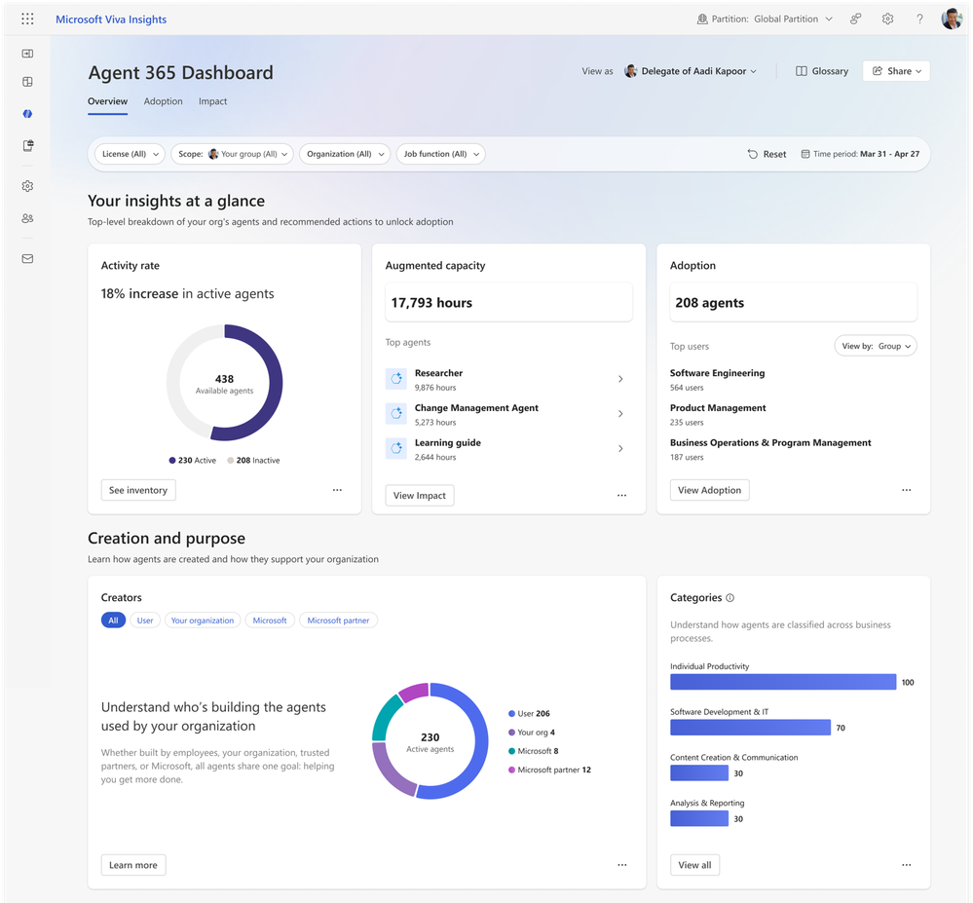The height and width of the screenshot is (903, 973).
Task: Click the Microsoft partner 12 legend item
Action: coord(549,770)
